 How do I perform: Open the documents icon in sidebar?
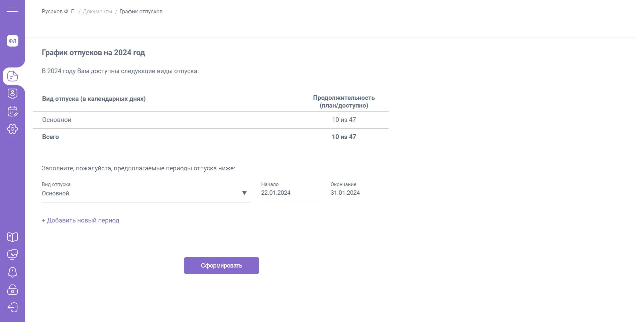pos(12,76)
